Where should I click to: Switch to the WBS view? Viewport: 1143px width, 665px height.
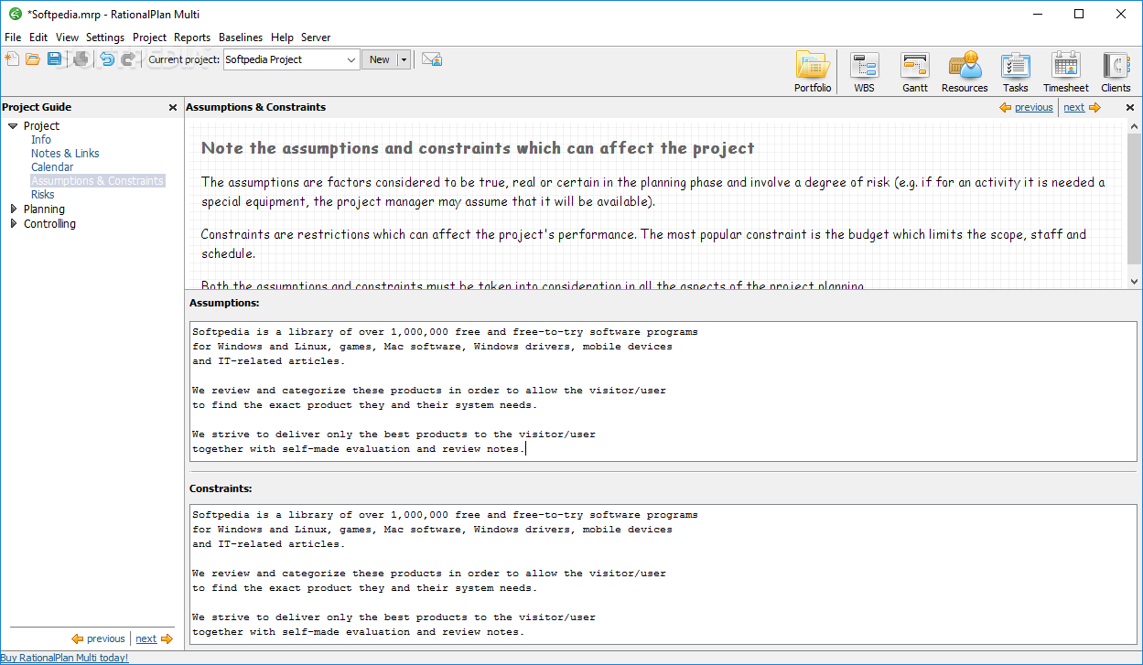[864, 72]
